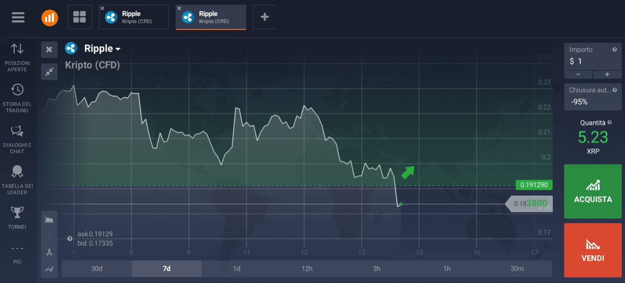Expand the Ripple asset dropdown

(x=102, y=48)
